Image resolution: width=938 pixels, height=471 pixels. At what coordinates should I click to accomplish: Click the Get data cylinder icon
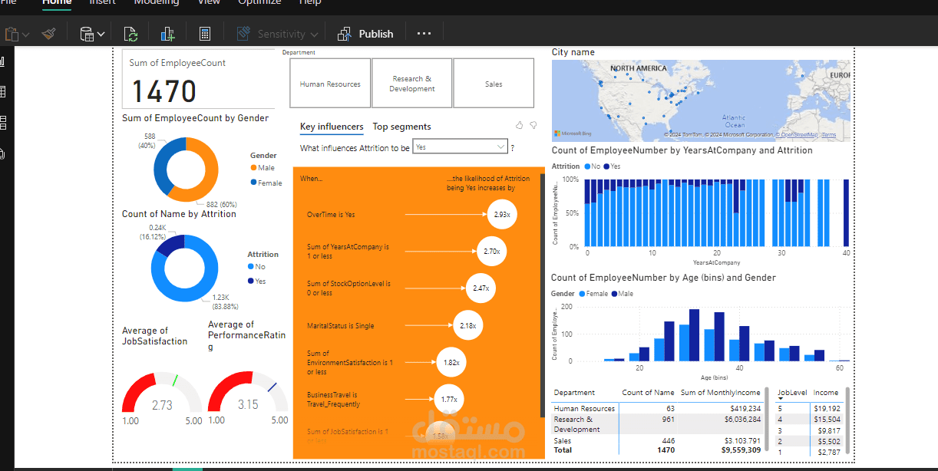tap(87, 34)
